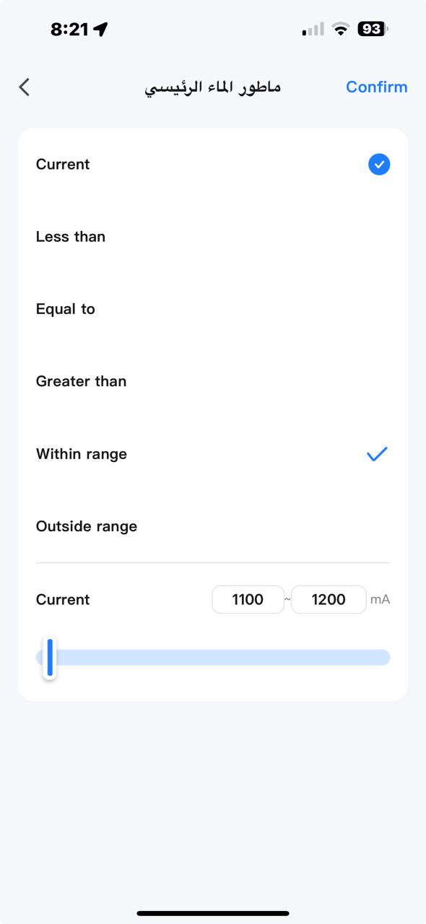
Task: Select Greater than condition
Action: pos(213,381)
